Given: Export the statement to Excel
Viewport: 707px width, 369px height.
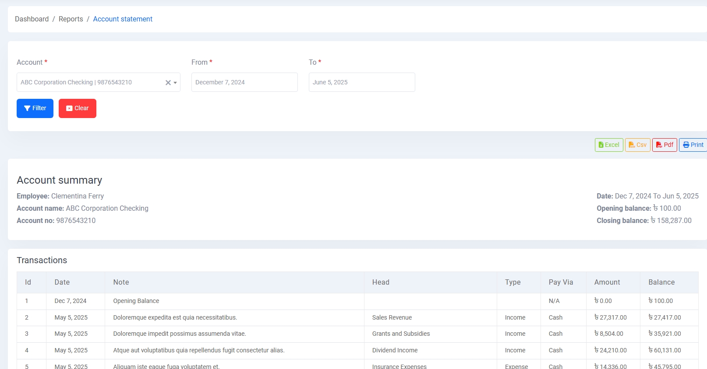Looking at the screenshot, I should coord(608,145).
